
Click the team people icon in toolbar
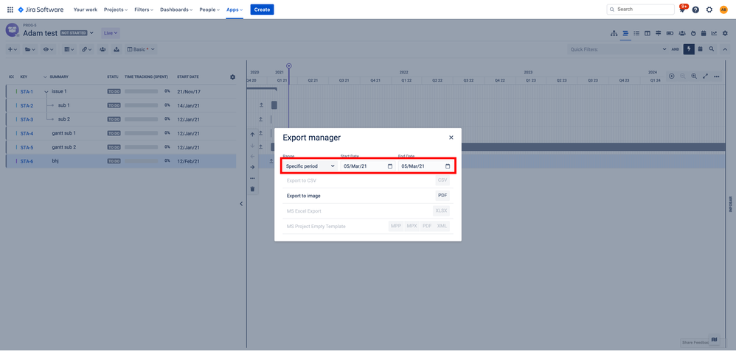click(x=103, y=49)
